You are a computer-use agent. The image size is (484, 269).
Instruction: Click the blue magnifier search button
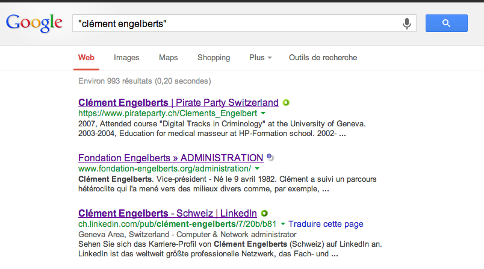pos(446,23)
